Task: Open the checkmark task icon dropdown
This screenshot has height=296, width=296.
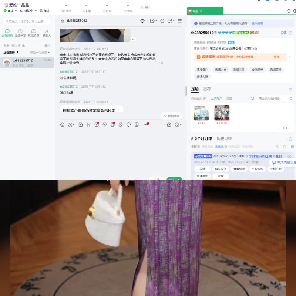Action: click(x=171, y=21)
